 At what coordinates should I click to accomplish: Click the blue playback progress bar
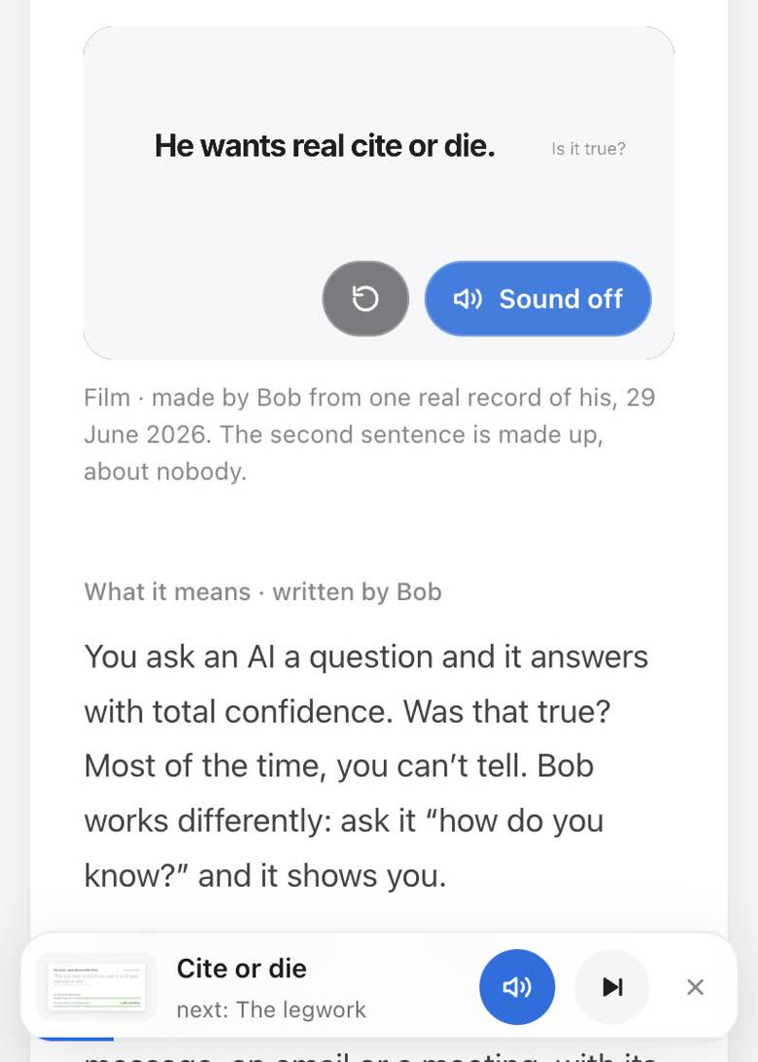tap(75, 1039)
